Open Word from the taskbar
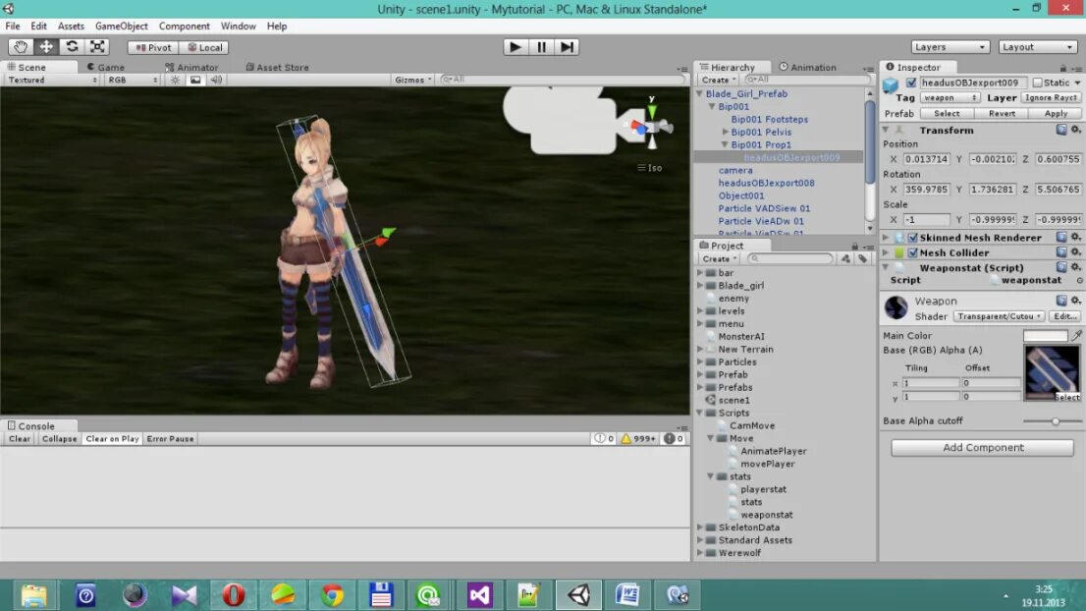 coord(627,595)
